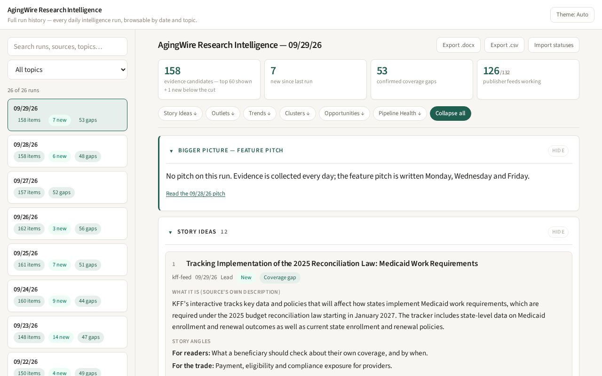
Task: Jump to Trends section
Action: pos(260,113)
